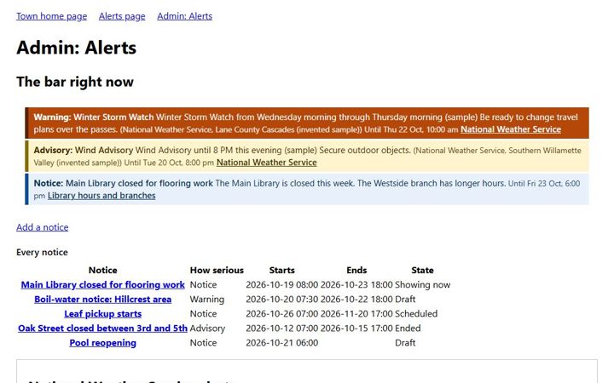Click the Add a notice link
Viewport: 614px width, 383px height.
click(43, 227)
